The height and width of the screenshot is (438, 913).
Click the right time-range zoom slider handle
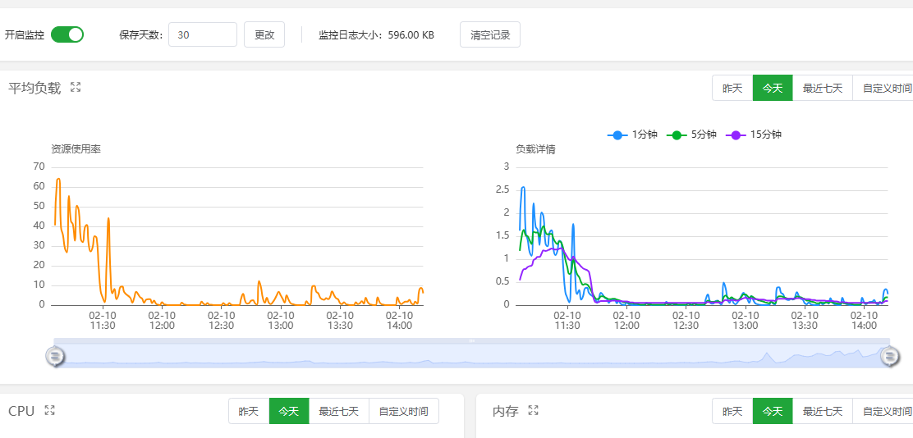coord(889,355)
